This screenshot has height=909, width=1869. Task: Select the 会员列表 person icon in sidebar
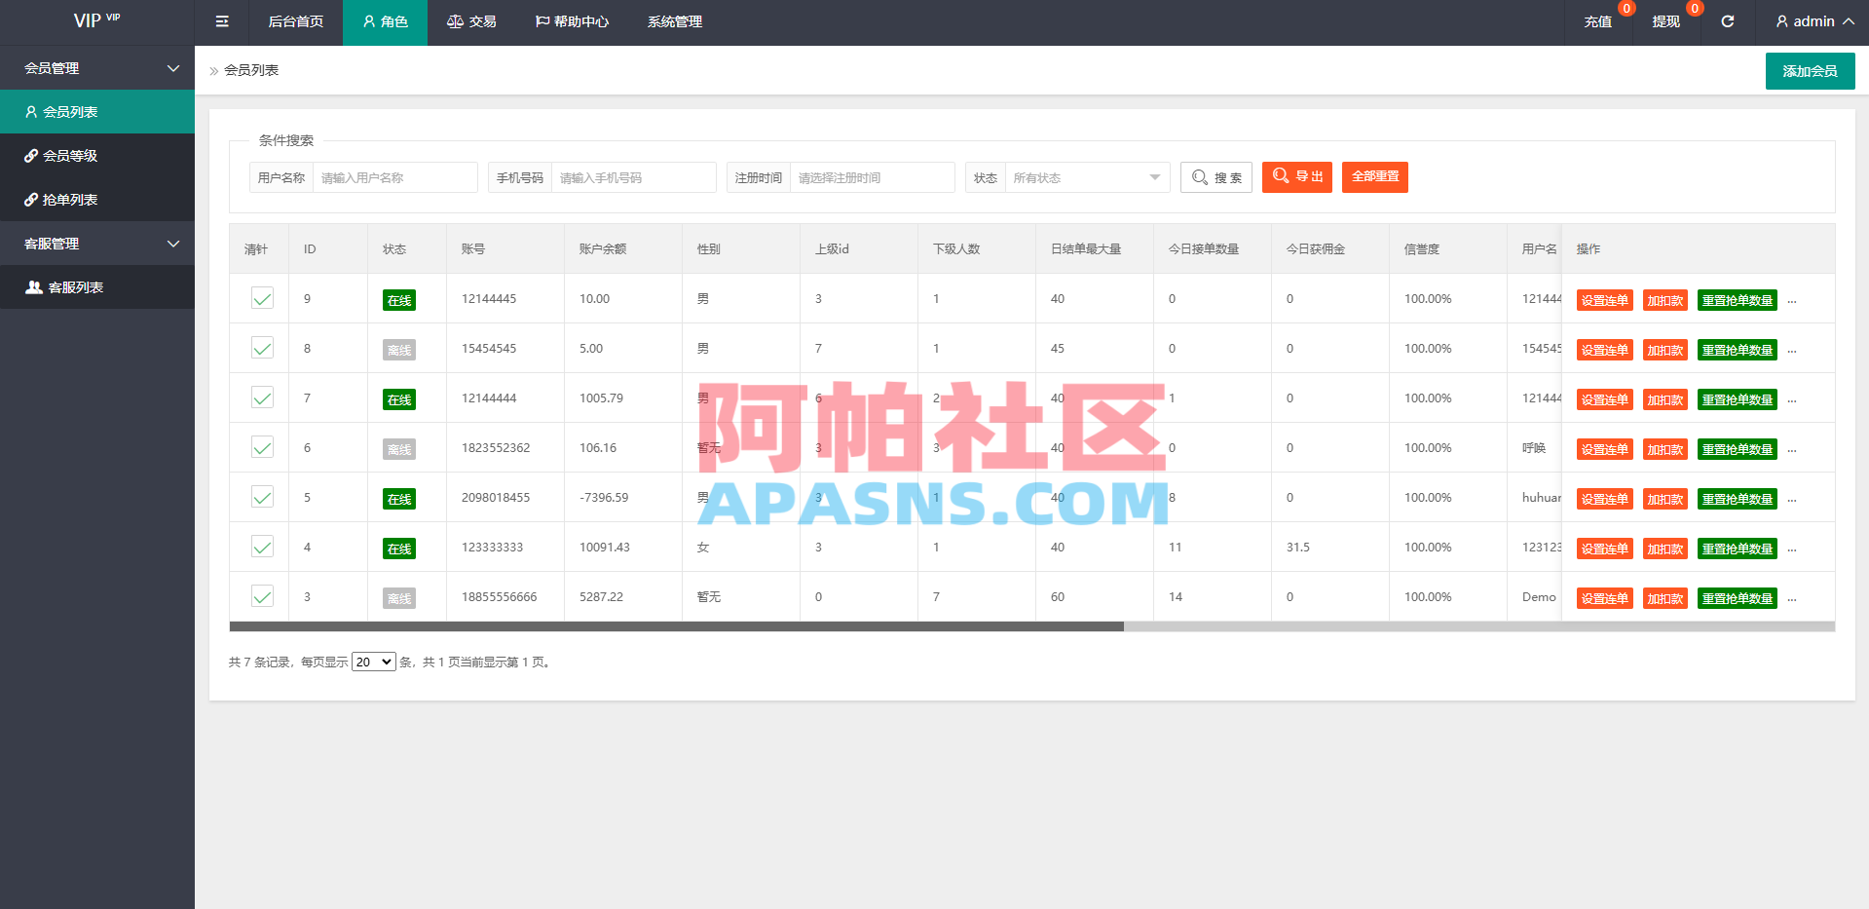click(x=30, y=111)
